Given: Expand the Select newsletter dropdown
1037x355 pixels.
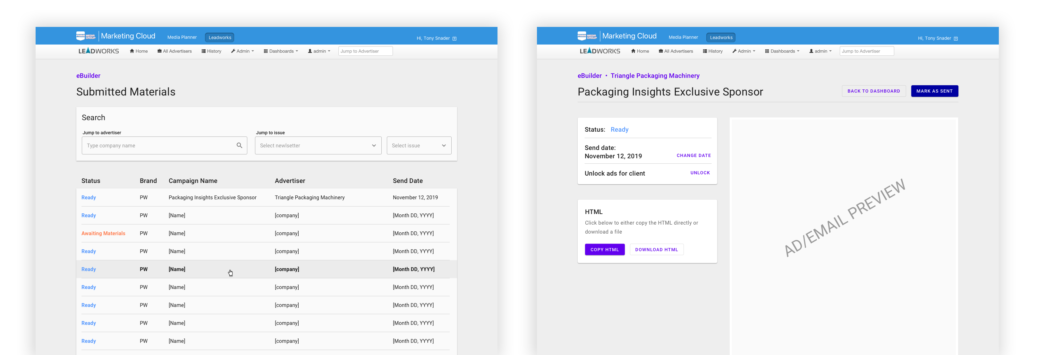Looking at the screenshot, I should coord(318,145).
